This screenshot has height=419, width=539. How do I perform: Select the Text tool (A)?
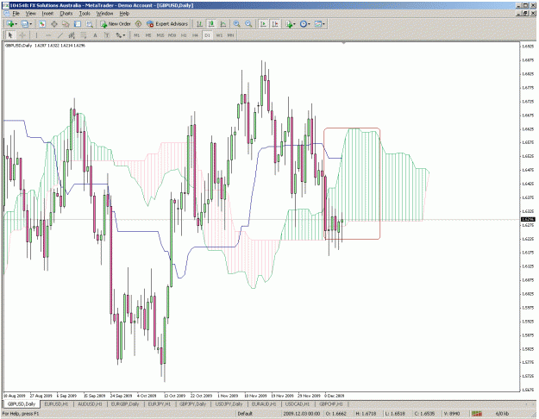(x=95, y=35)
